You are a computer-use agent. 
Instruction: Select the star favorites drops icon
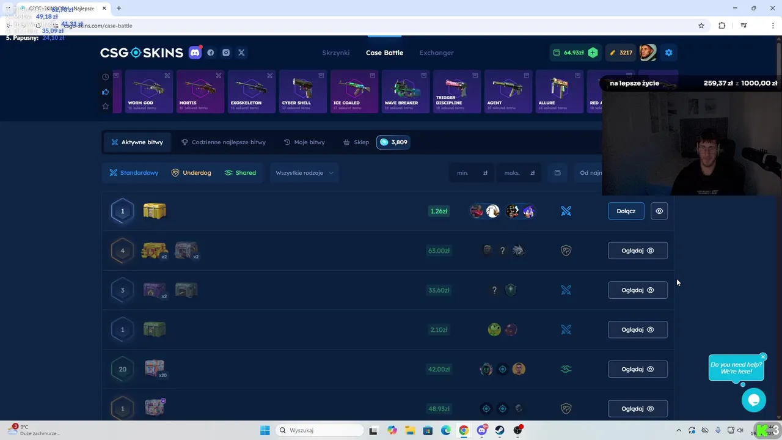[x=106, y=106]
